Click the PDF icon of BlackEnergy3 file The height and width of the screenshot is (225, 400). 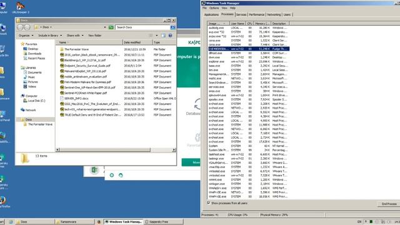tap(62, 60)
